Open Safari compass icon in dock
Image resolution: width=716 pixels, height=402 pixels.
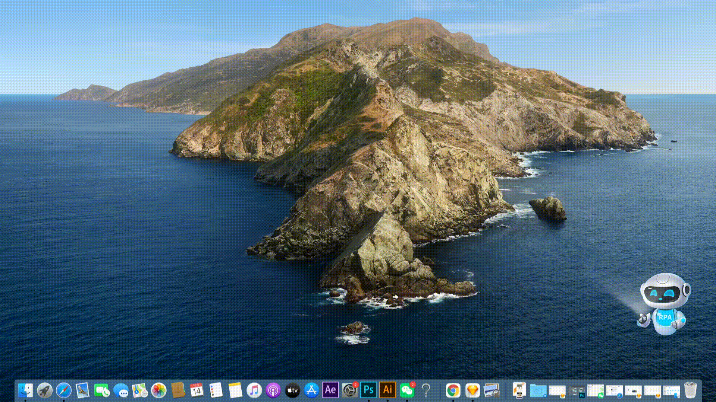[64, 390]
